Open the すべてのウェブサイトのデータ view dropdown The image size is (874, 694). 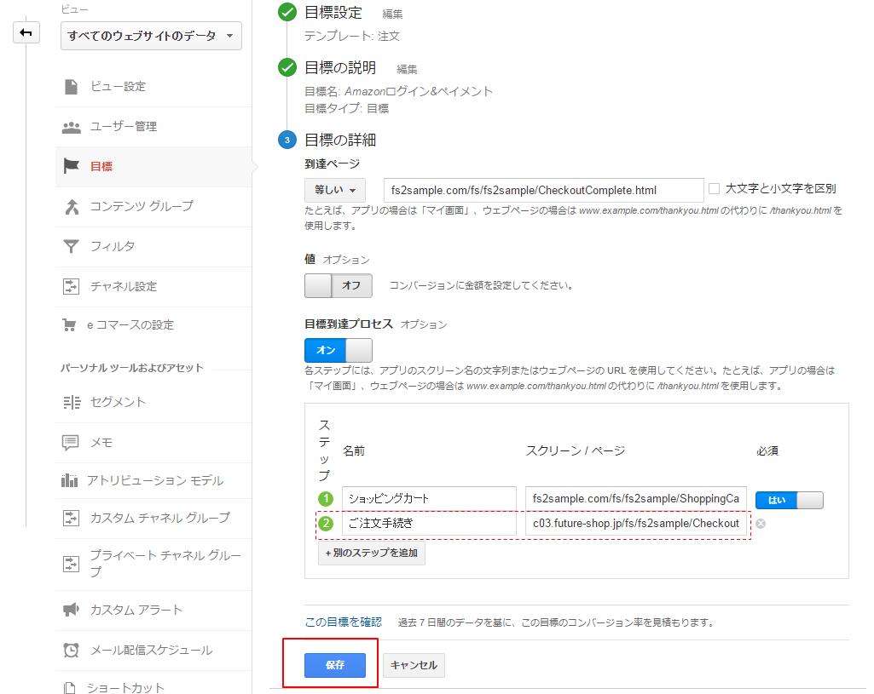click(x=151, y=36)
